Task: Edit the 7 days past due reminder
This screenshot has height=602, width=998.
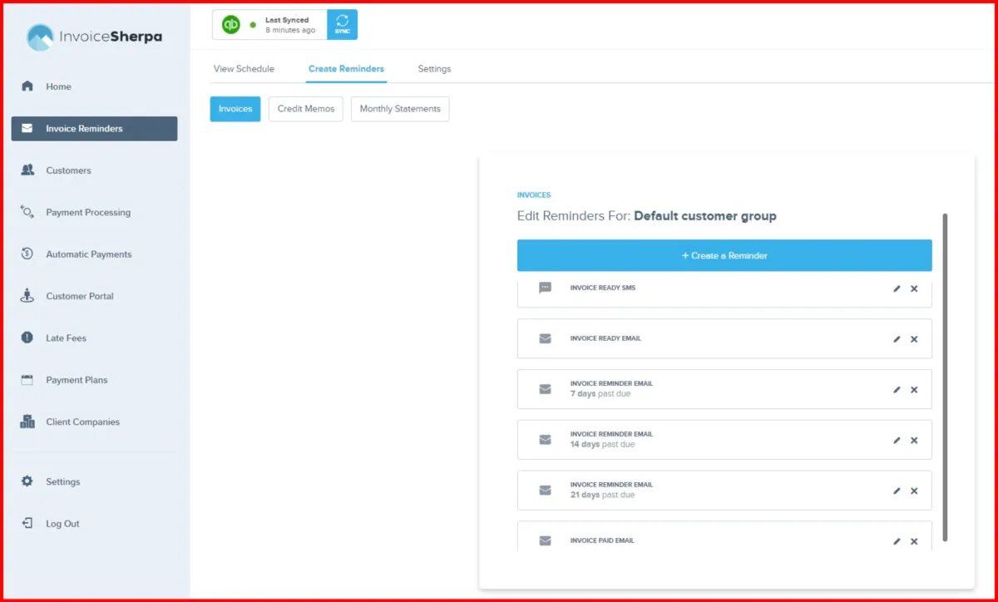Action: (x=897, y=390)
